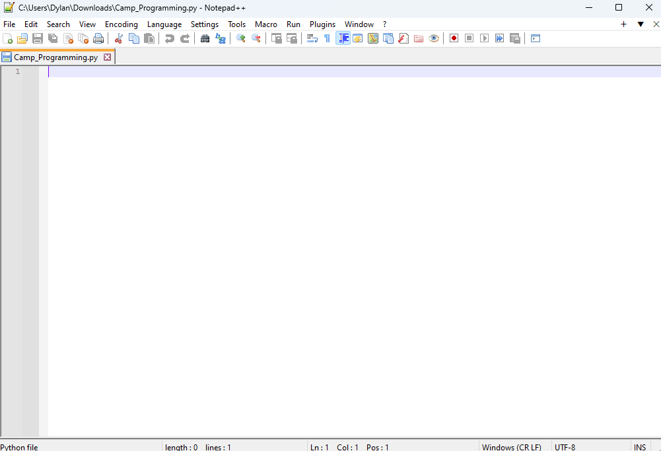
Task: Close the Camp_Programming.py tab
Action: [x=108, y=57]
